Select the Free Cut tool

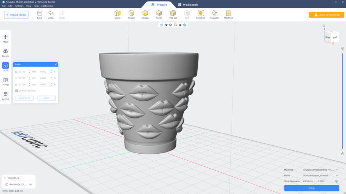tap(173, 15)
